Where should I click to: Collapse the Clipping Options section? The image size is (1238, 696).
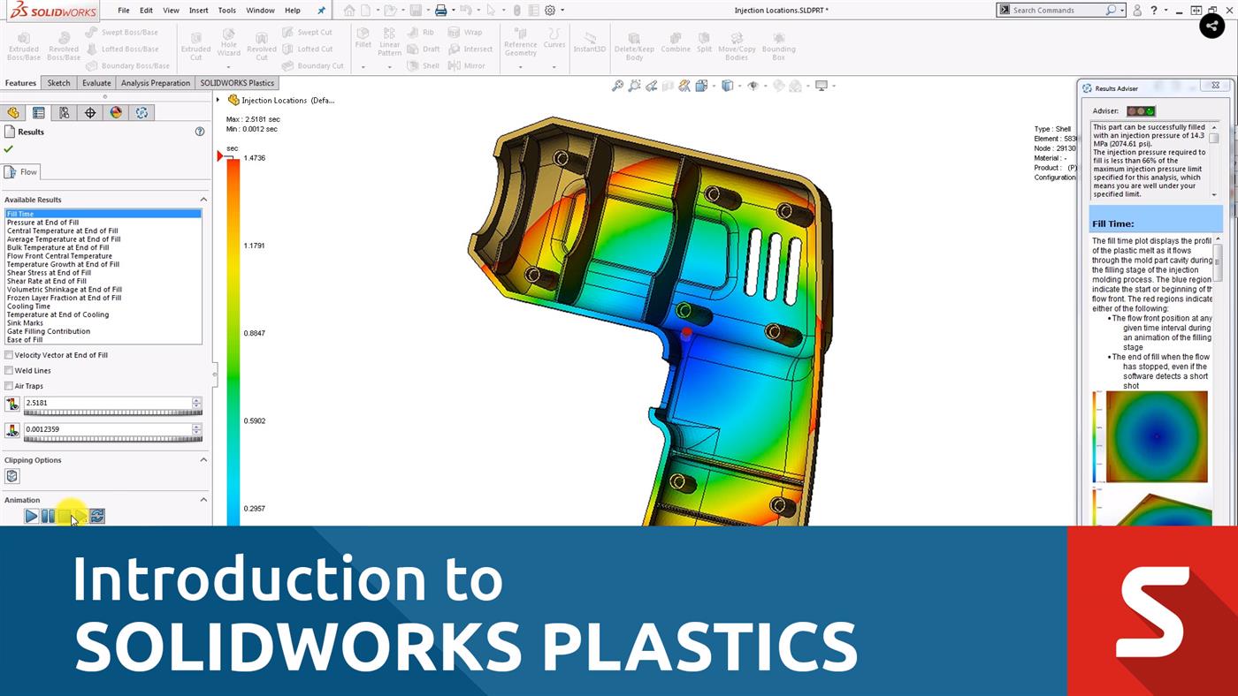tap(203, 459)
